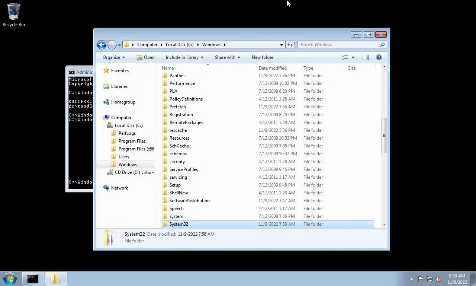476x286 pixels.
Task: Select Local Disk (C:) tree node
Action: click(129, 125)
